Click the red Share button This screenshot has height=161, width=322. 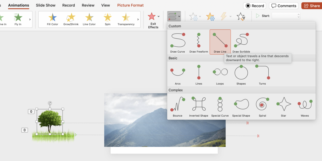pyautogui.click(x=312, y=6)
